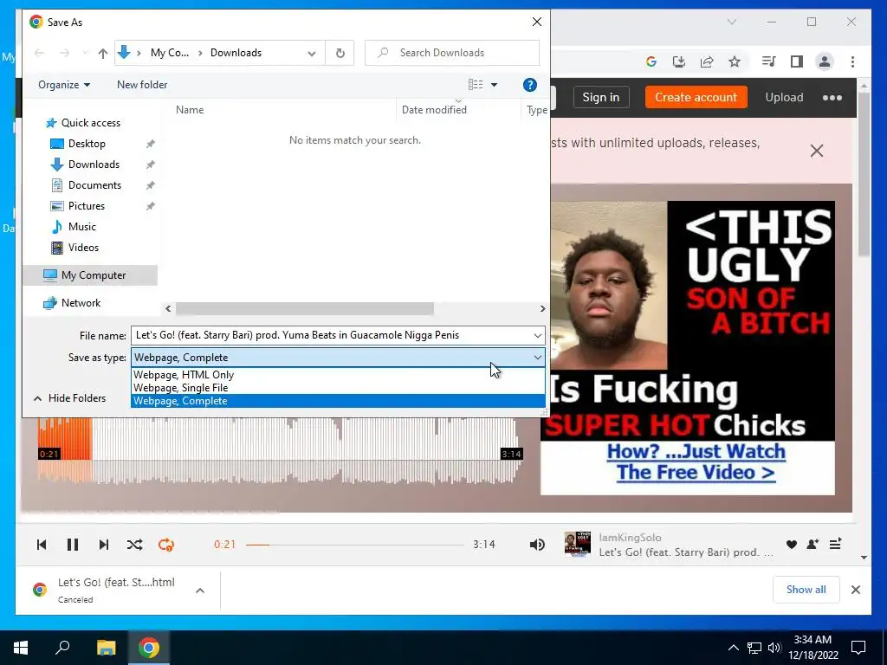Open the Save As help button
Image resolution: width=887 pixels, height=665 pixels.
529,85
